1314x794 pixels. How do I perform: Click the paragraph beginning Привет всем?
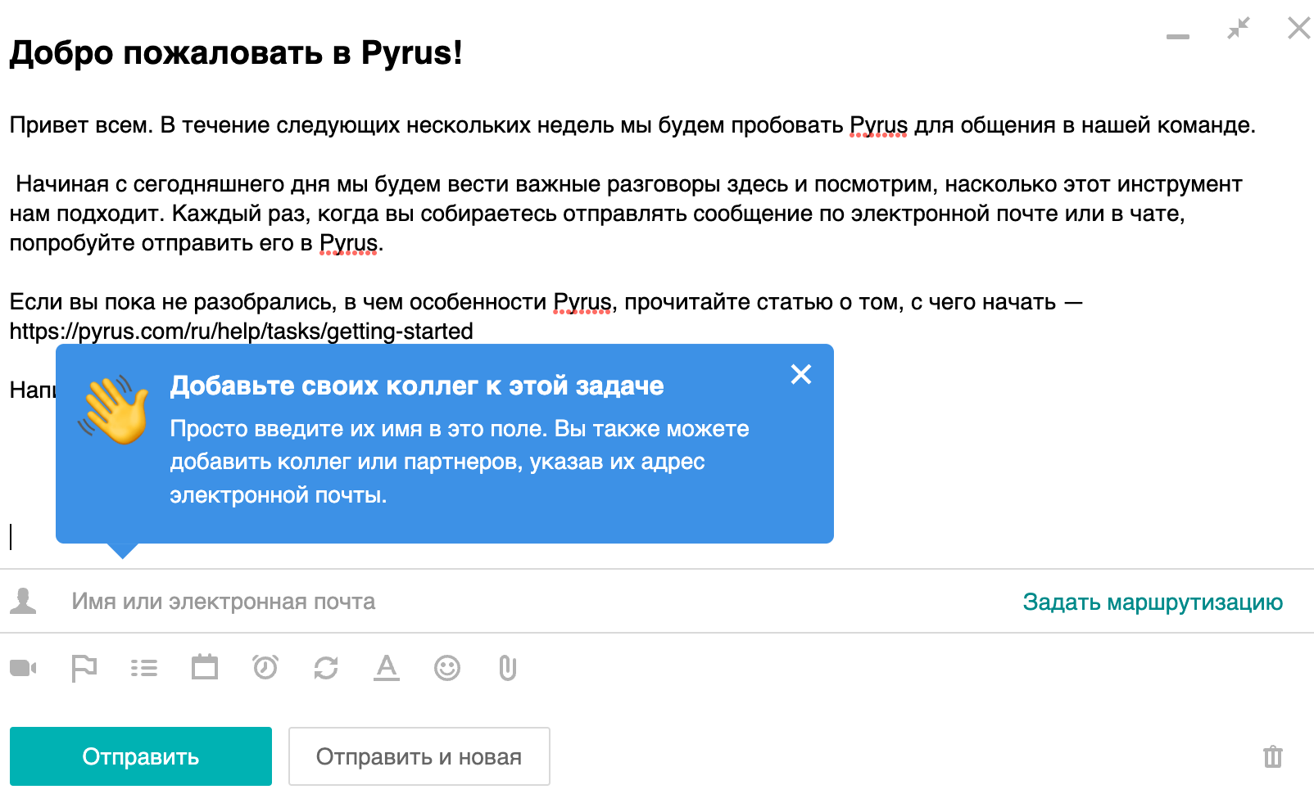coord(632,125)
